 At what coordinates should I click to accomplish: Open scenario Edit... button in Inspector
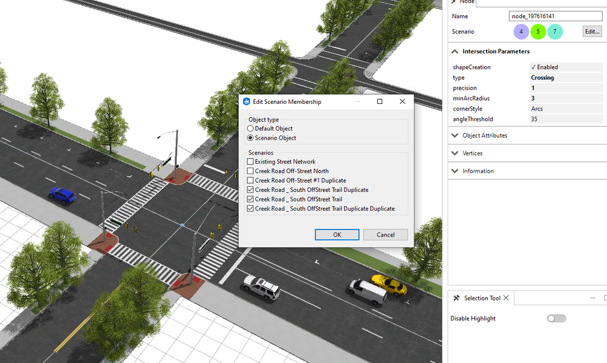(x=592, y=32)
